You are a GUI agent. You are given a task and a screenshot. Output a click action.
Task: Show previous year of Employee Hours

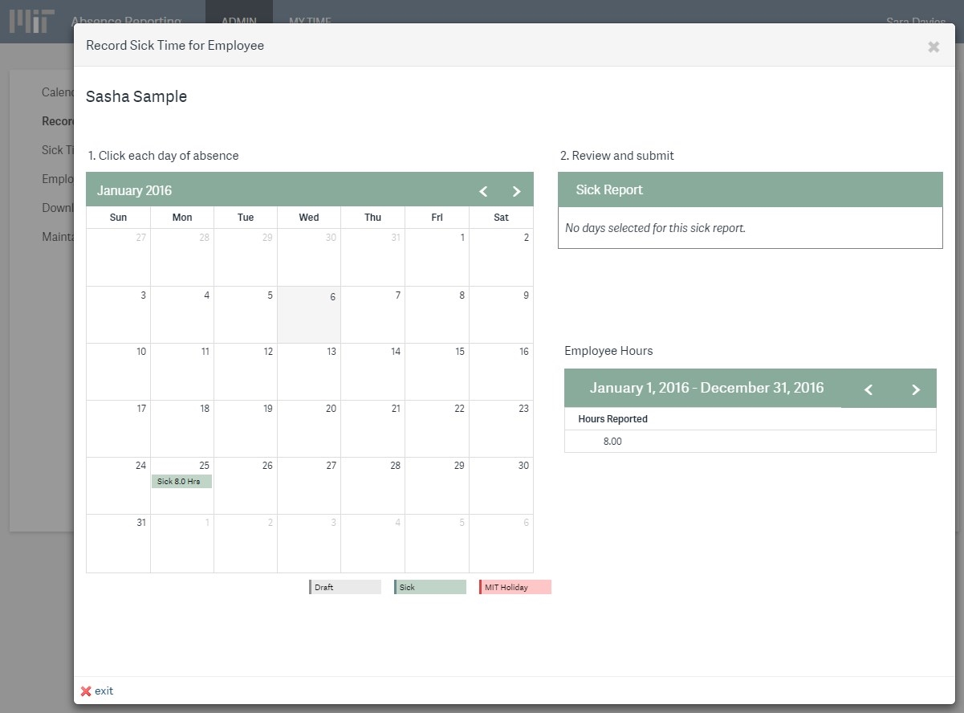[868, 389]
